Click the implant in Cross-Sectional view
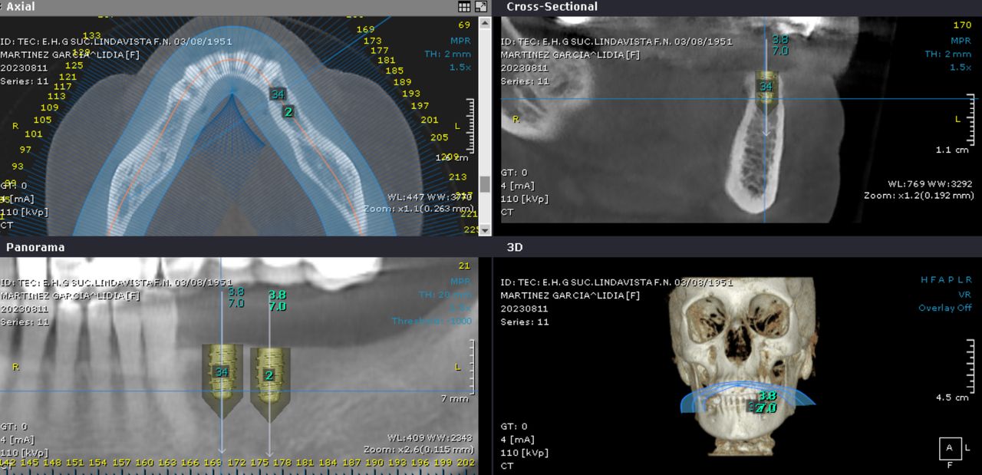The height and width of the screenshot is (475, 982). (x=765, y=87)
